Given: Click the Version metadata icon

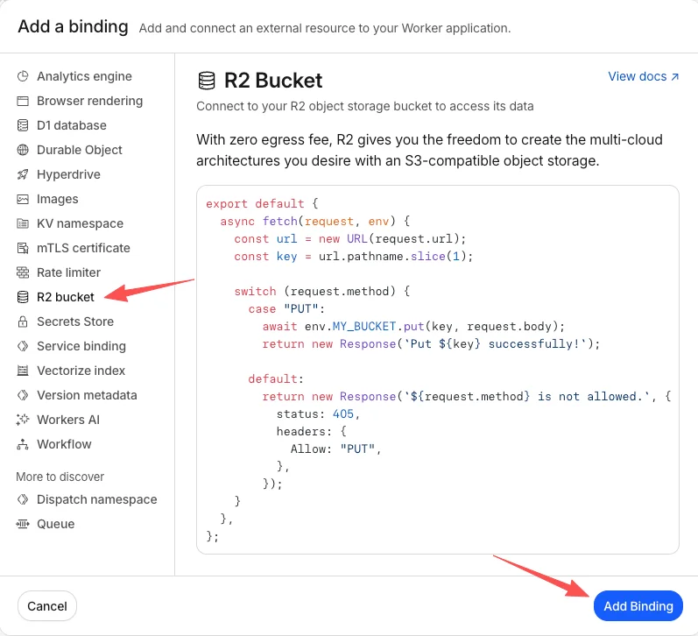Looking at the screenshot, I should pyautogui.click(x=23, y=394).
